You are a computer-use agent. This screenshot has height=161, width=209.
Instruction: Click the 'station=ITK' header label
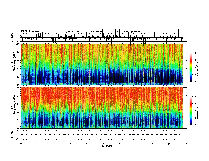point(97,32)
